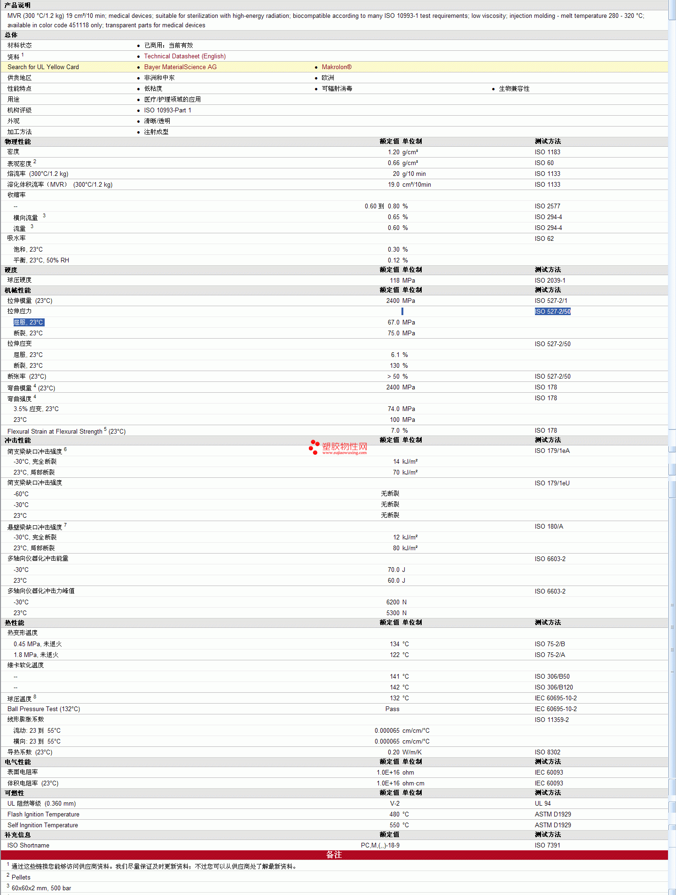Click the '19.0' MVR value
This screenshot has height=895, width=676.
pos(394,185)
